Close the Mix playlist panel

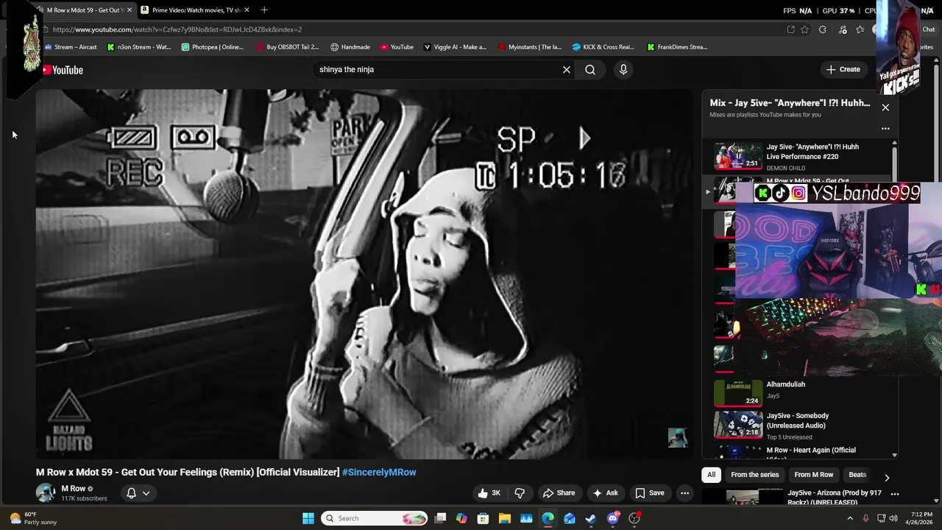point(885,107)
